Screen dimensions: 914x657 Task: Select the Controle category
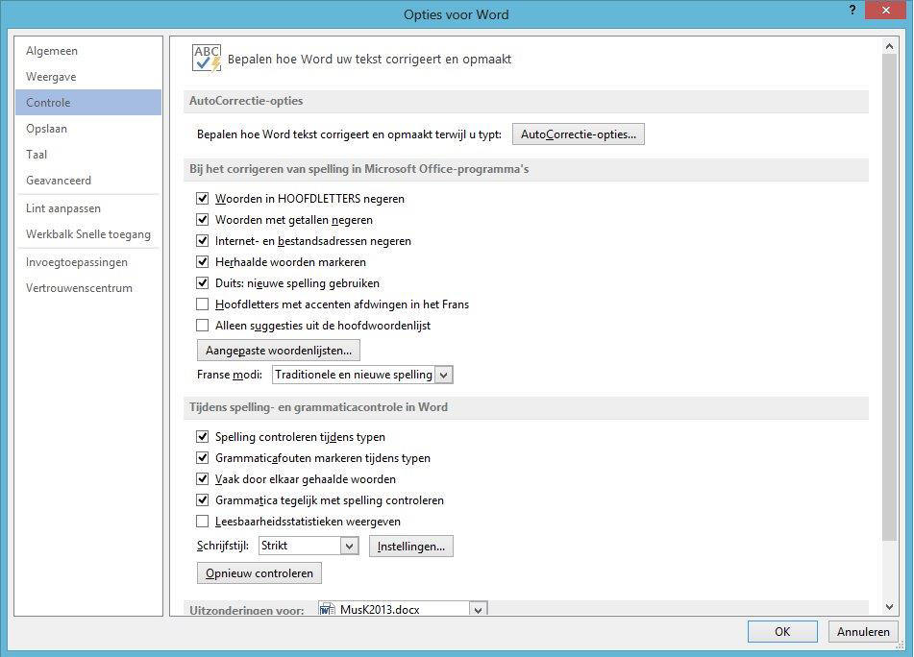[x=88, y=103]
